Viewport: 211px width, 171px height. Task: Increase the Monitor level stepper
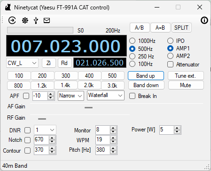(113, 128)
